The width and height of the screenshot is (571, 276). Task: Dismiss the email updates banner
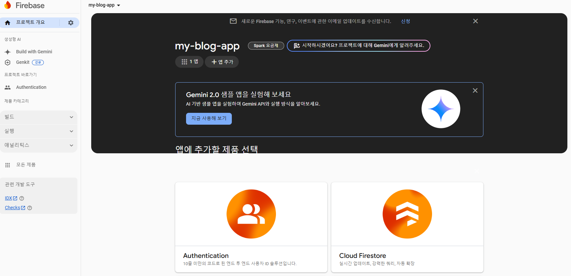click(x=476, y=21)
